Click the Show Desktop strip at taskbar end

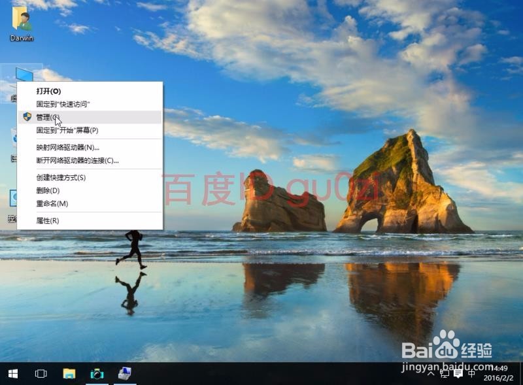[521, 374]
